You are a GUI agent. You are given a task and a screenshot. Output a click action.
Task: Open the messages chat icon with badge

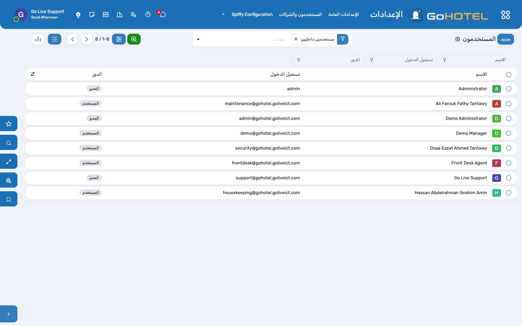pos(162,14)
